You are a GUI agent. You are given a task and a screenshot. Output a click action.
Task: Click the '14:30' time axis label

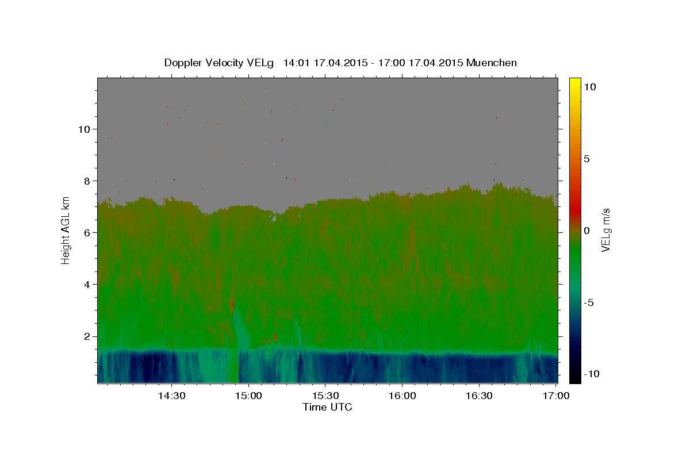click(x=171, y=396)
